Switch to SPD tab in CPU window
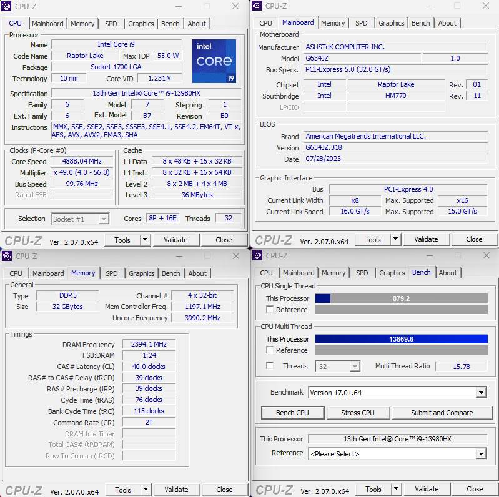 tap(111, 24)
